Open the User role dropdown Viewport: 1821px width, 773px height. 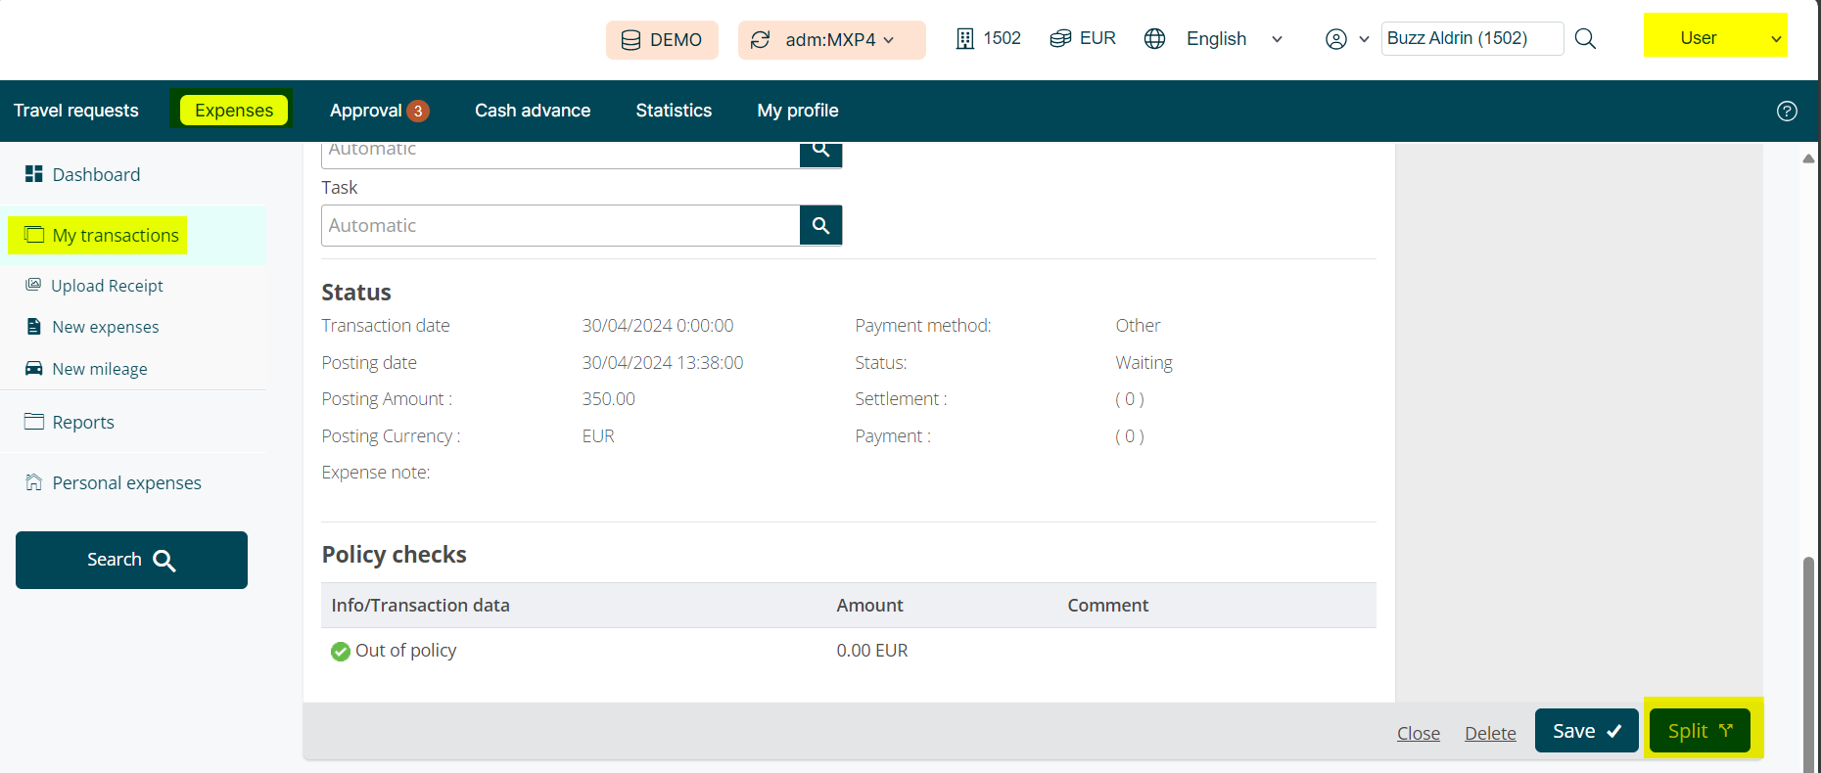point(1715,37)
